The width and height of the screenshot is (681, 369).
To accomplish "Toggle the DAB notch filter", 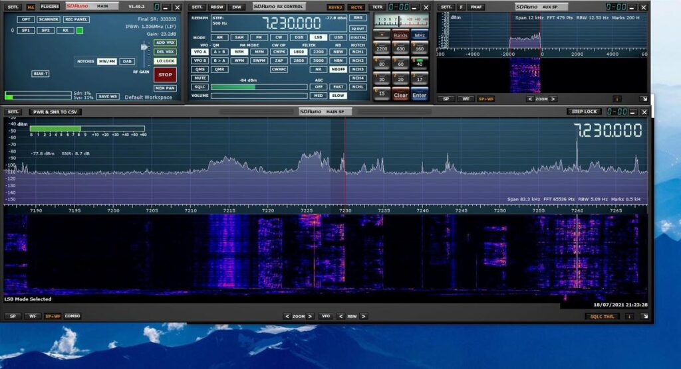I will tap(127, 62).
